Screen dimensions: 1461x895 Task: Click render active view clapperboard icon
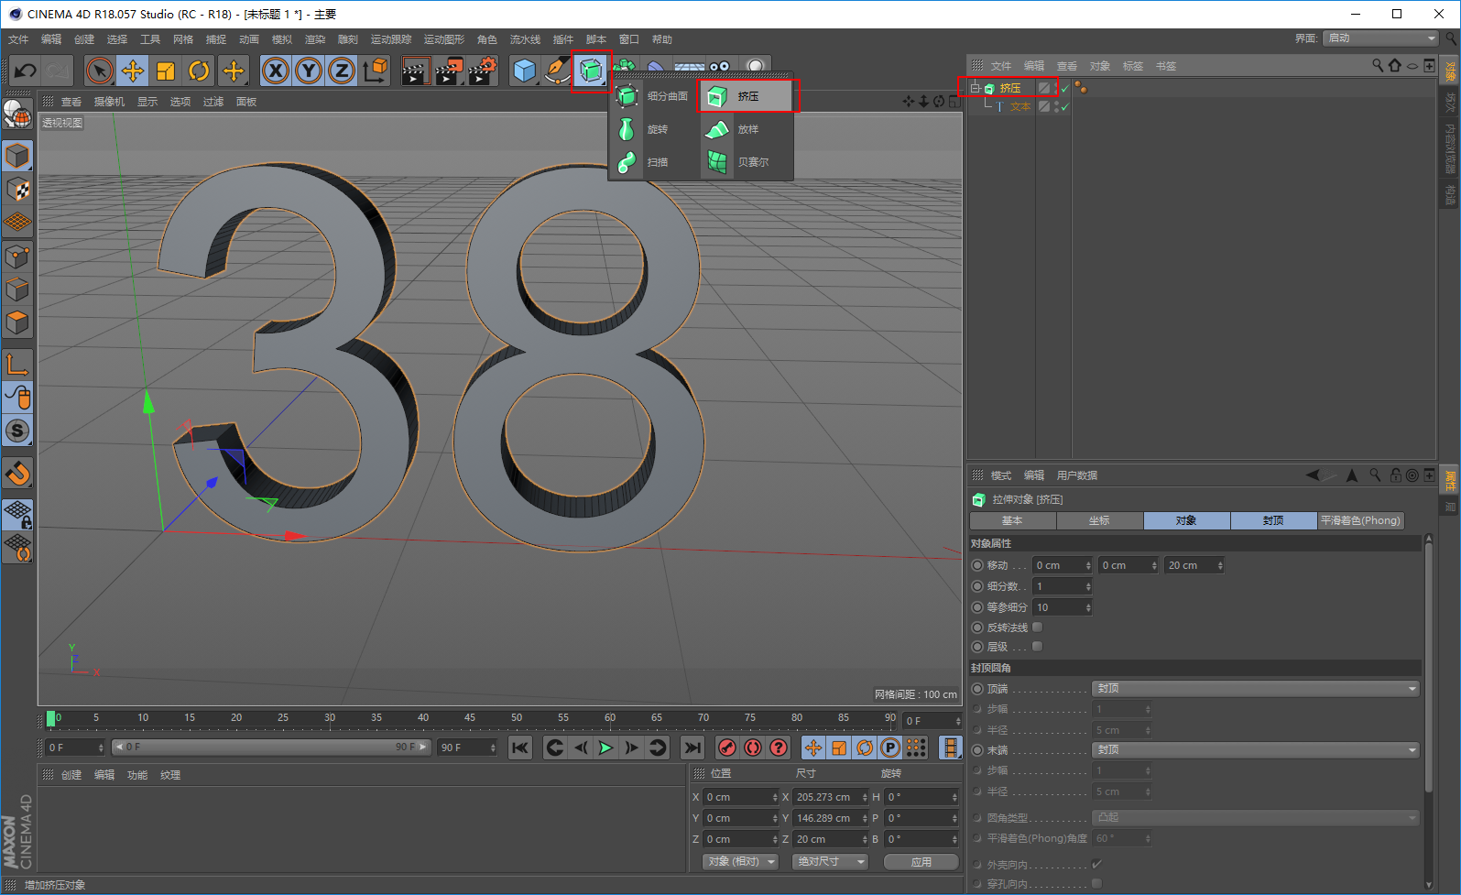pyautogui.click(x=415, y=71)
